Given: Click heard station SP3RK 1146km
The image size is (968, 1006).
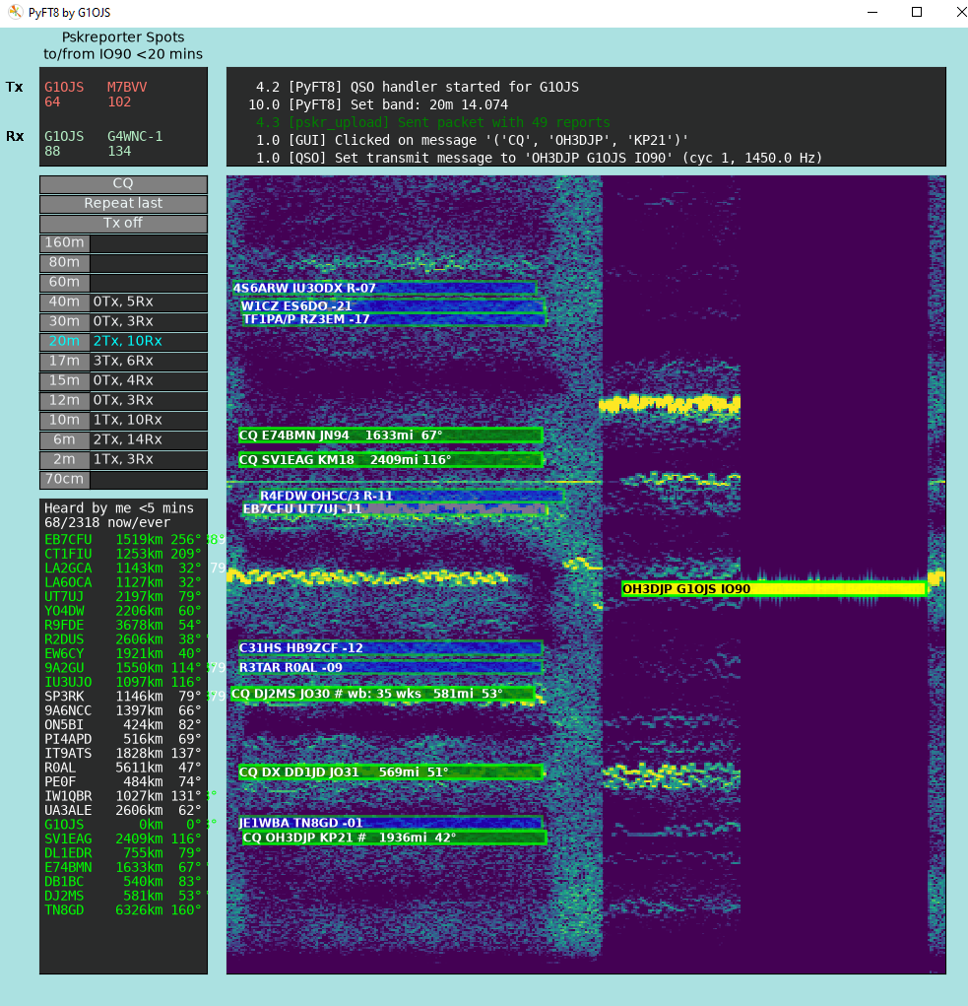Looking at the screenshot, I should (122, 696).
